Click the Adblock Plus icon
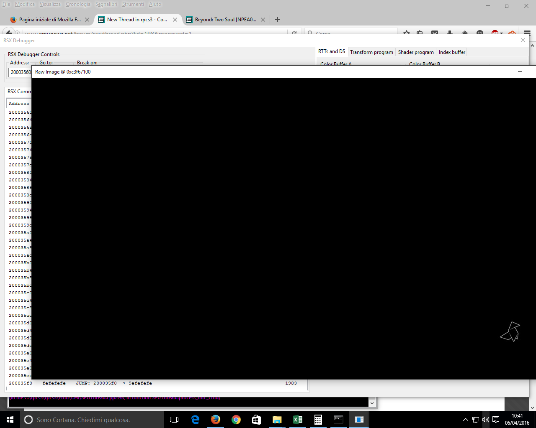Screen dimensions: 536x428 495,33
